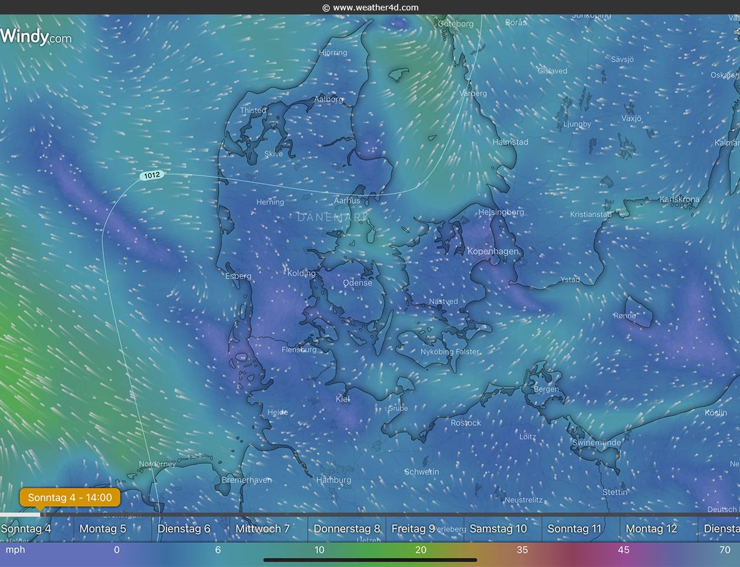Click the DÄNEMARK country label
This screenshot has width=740, height=567.
[333, 217]
